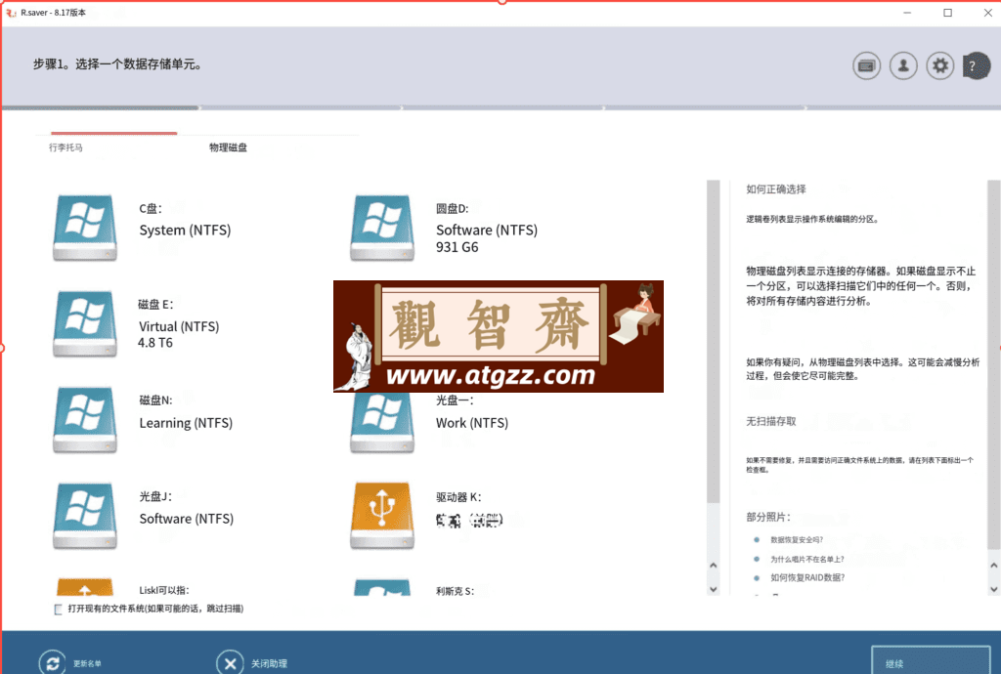Viewport: 1001px width, 674px height.
Task: Choose the 光盘J Software (NTFS) drive icon
Action: [85, 516]
